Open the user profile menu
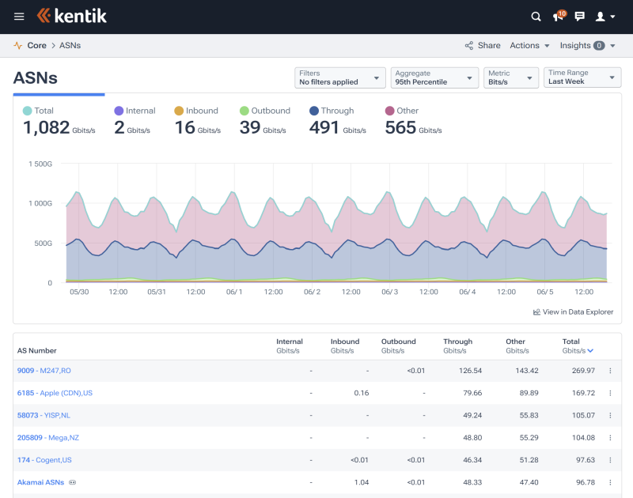Screen dimensions: 633x498 (x=605, y=17)
